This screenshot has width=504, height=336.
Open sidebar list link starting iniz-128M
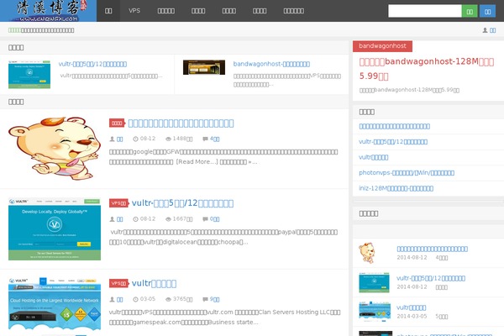point(396,188)
